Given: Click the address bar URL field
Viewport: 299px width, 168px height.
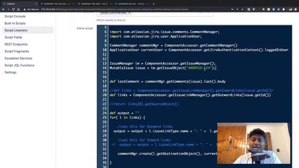Looking at the screenshot, I should coord(114,9).
